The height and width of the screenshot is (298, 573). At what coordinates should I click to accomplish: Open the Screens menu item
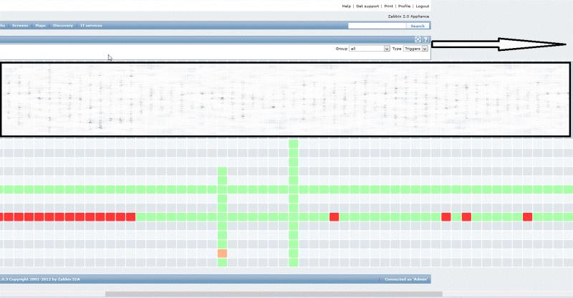tap(20, 26)
